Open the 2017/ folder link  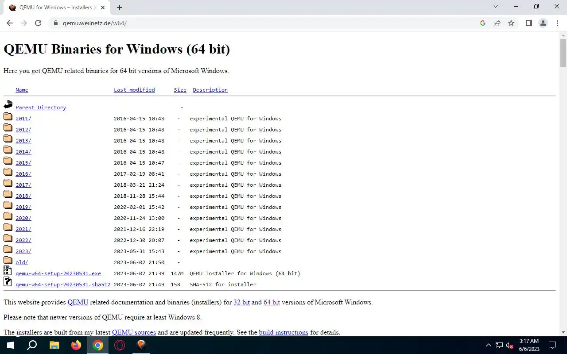coord(23,185)
